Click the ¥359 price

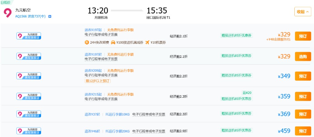[x=284, y=97]
